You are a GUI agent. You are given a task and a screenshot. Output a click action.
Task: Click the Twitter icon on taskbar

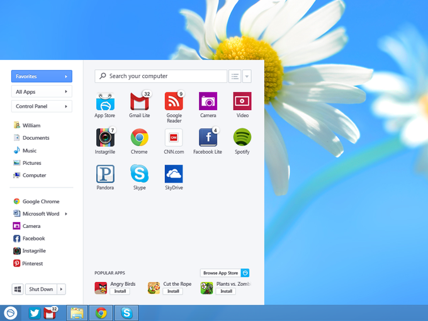coord(35,313)
